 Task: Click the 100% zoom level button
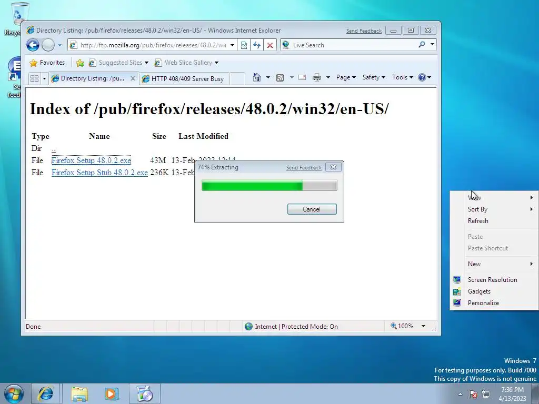coord(402,326)
